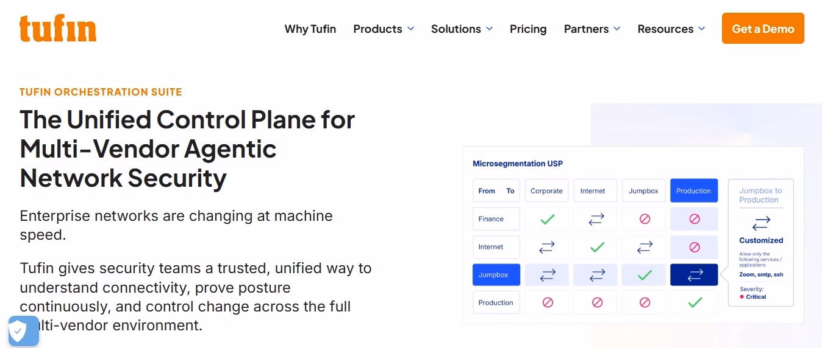This screenshot has height=348, width=822.
Task: Click the Finance to Jumpbox blocked icon
Action: point(645,219)
